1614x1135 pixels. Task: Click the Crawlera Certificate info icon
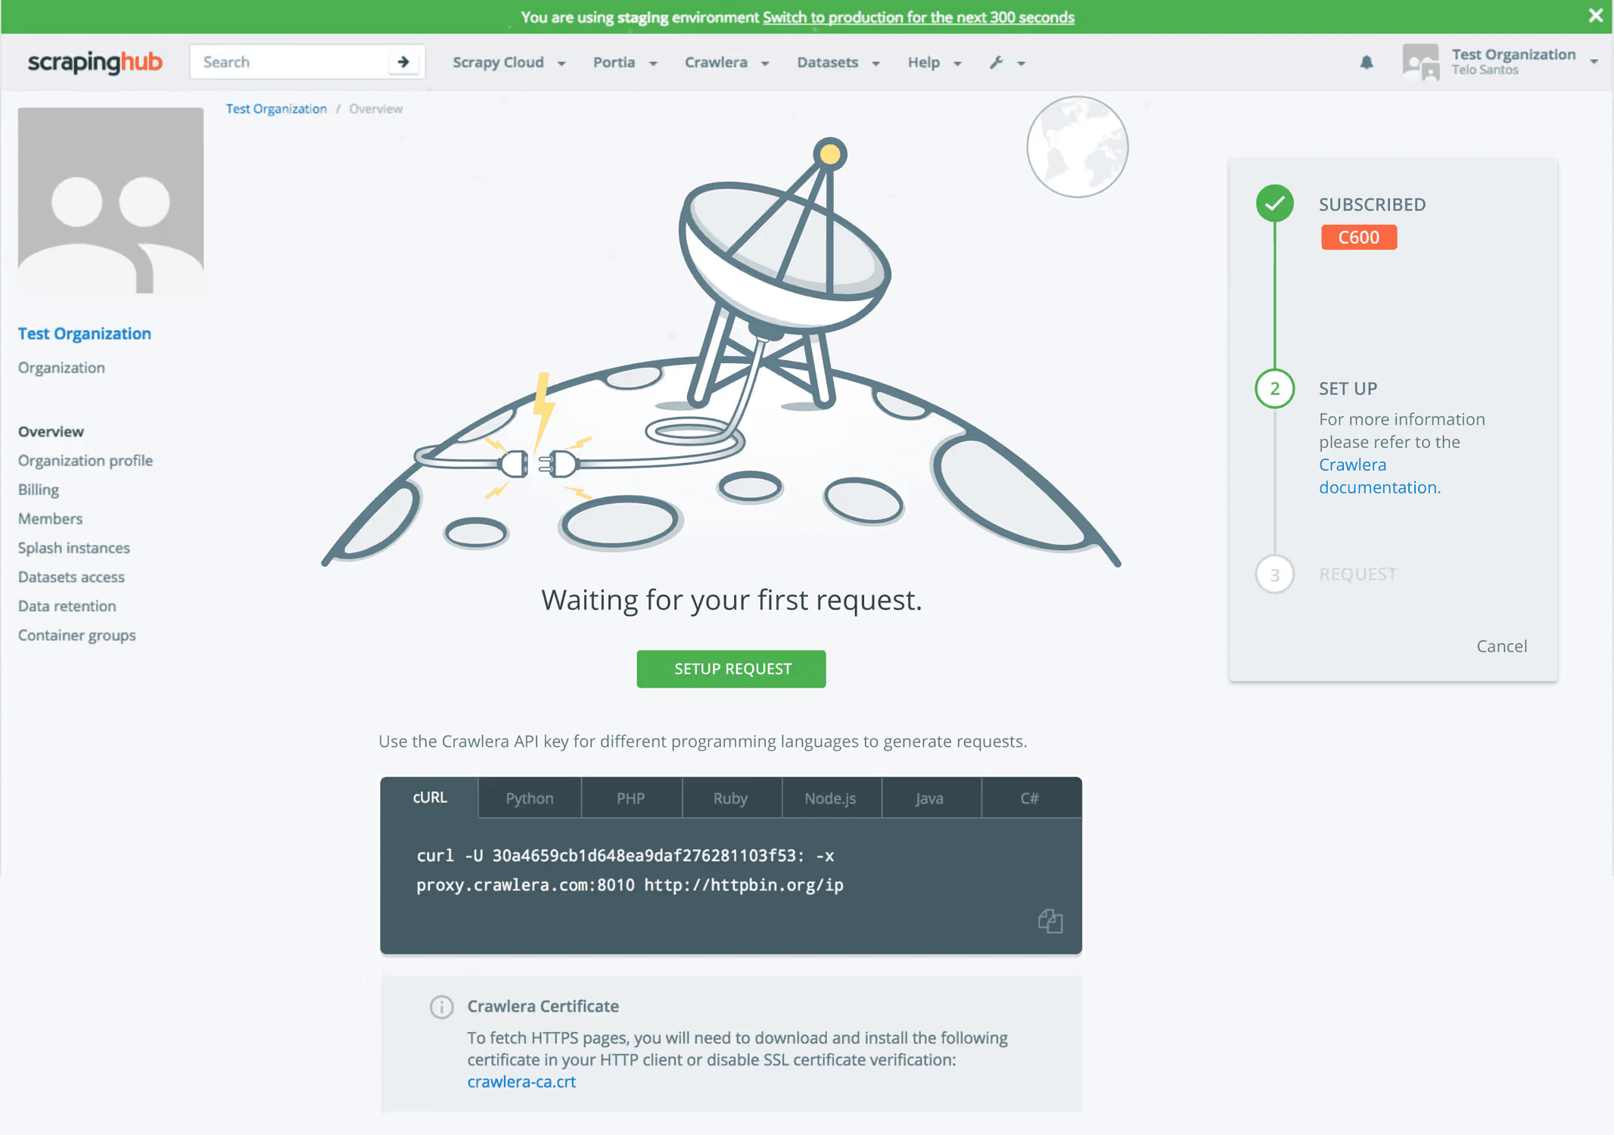pos(441,1006)
